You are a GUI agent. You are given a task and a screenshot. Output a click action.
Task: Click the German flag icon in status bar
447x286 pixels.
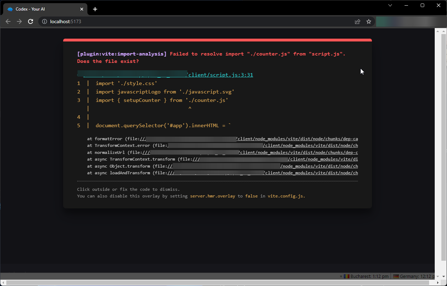pos(396,277)
